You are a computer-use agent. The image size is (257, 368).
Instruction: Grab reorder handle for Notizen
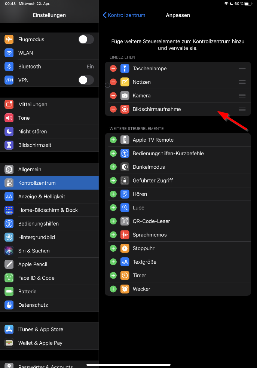click(242, 82)
